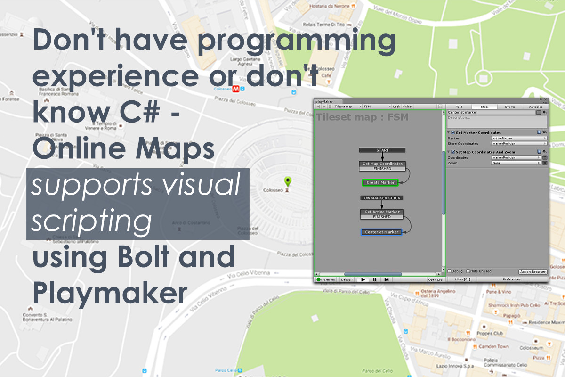565x377 pixels.
Task: Open the Marker activeMarker dropdown
Action: pos(519,138)
